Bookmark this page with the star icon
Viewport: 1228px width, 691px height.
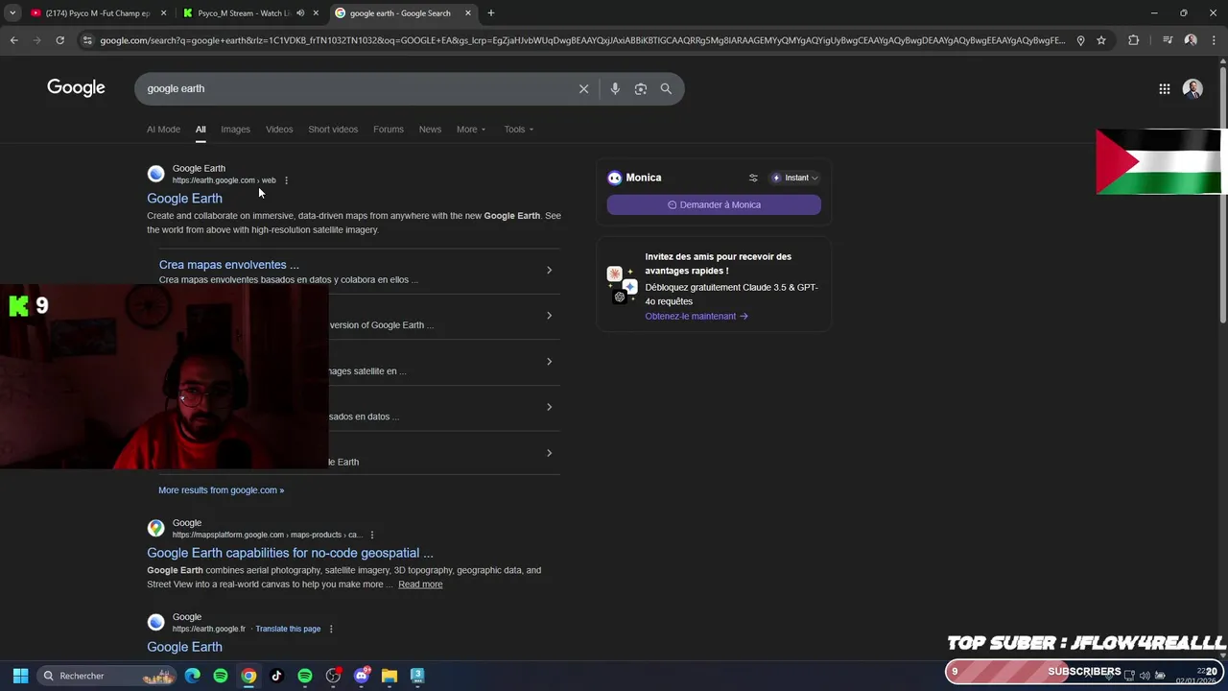coord(1101,40)
